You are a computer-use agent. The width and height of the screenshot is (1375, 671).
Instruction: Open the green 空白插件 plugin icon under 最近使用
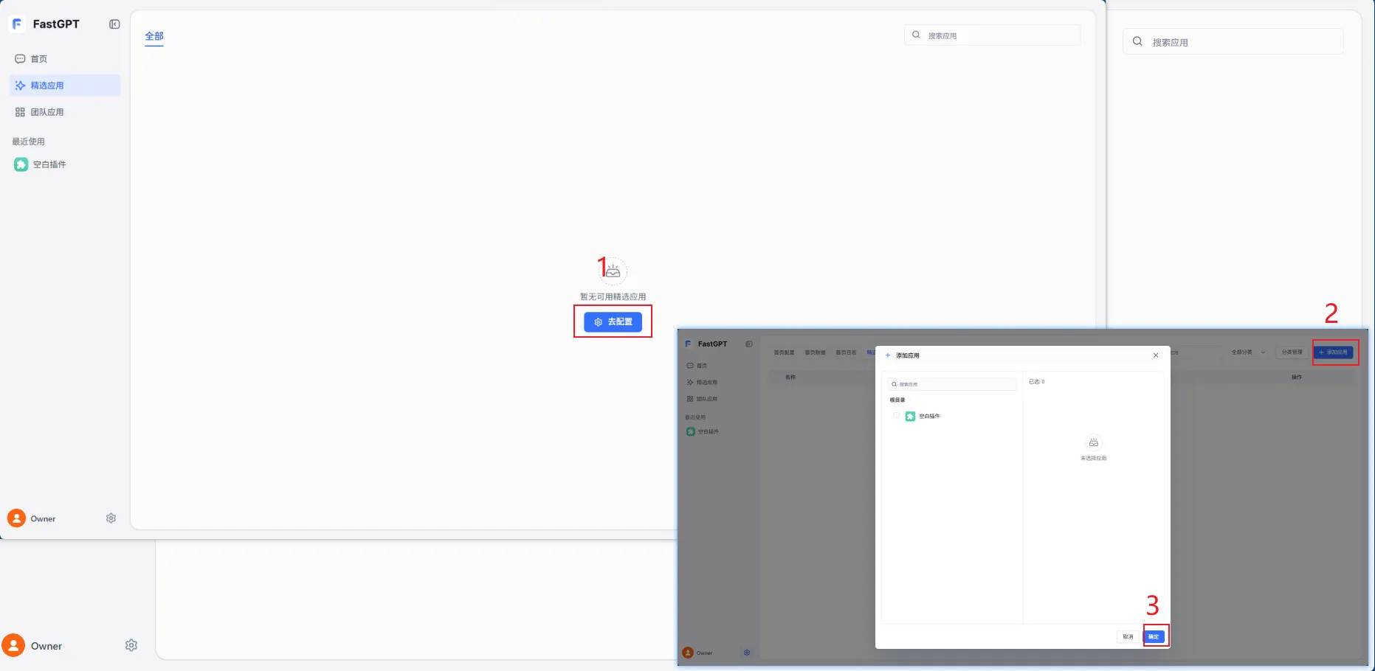21,164
